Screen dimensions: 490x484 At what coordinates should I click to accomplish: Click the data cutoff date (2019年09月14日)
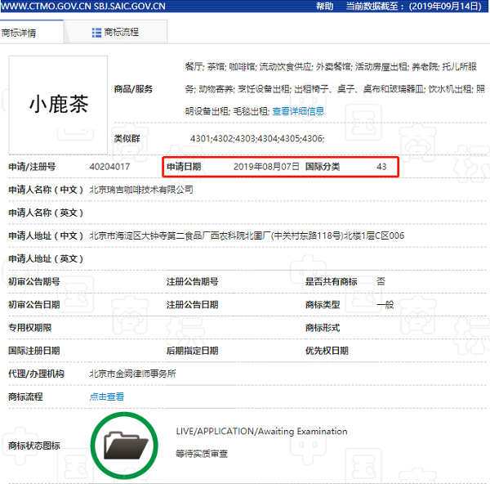[x=445, y=6]
